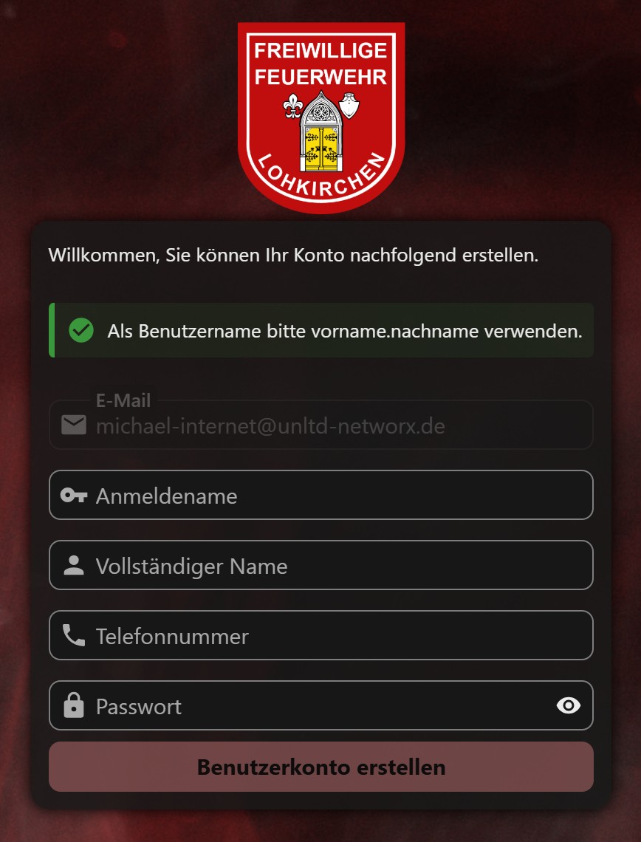Show password using the eye icon
This screenshot has height=842, width=641.
569,705
